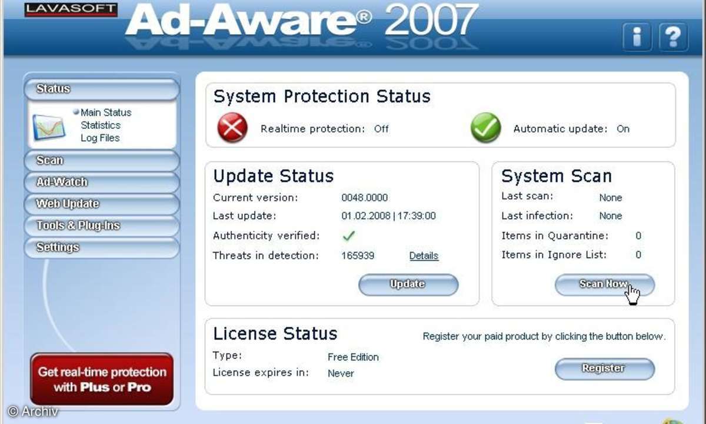Open help with the question mark icon
Viewport: 706px width, 424px height.
(x=673, y=38)
